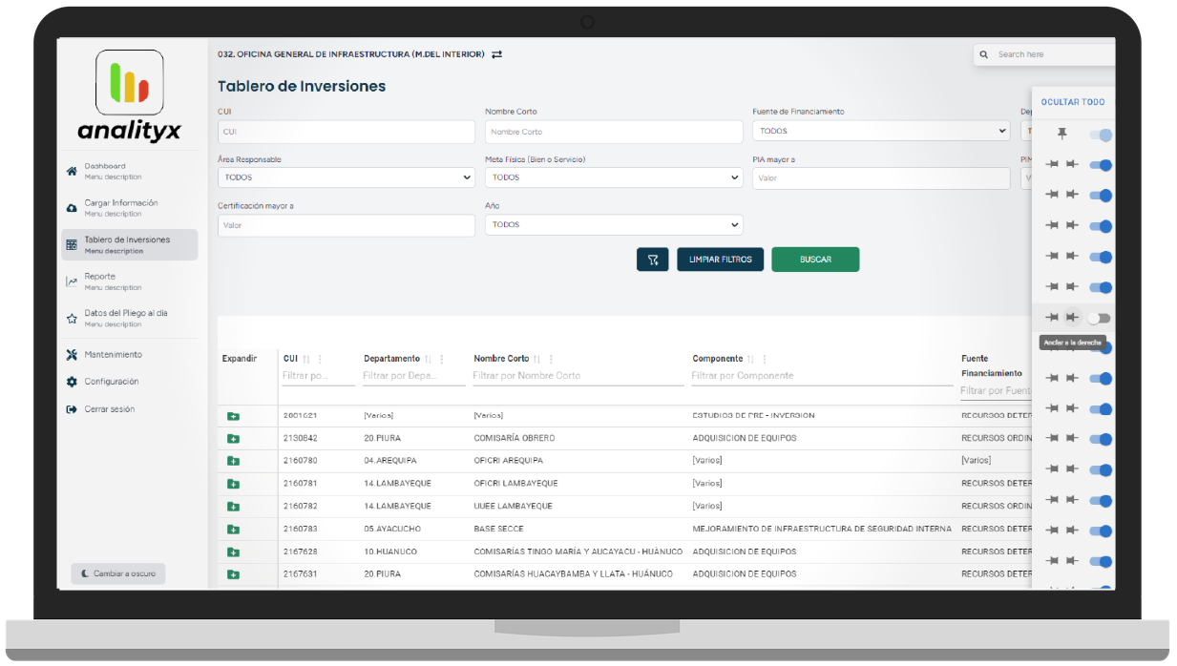This screenshot has height=666, width=1177.
Task: Click the LIMPIAR FILTROS button
Action: (720, 260)
